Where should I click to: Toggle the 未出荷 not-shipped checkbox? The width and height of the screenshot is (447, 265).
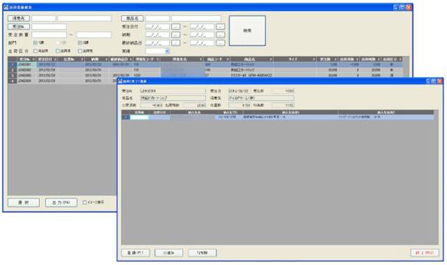[36, 51]
